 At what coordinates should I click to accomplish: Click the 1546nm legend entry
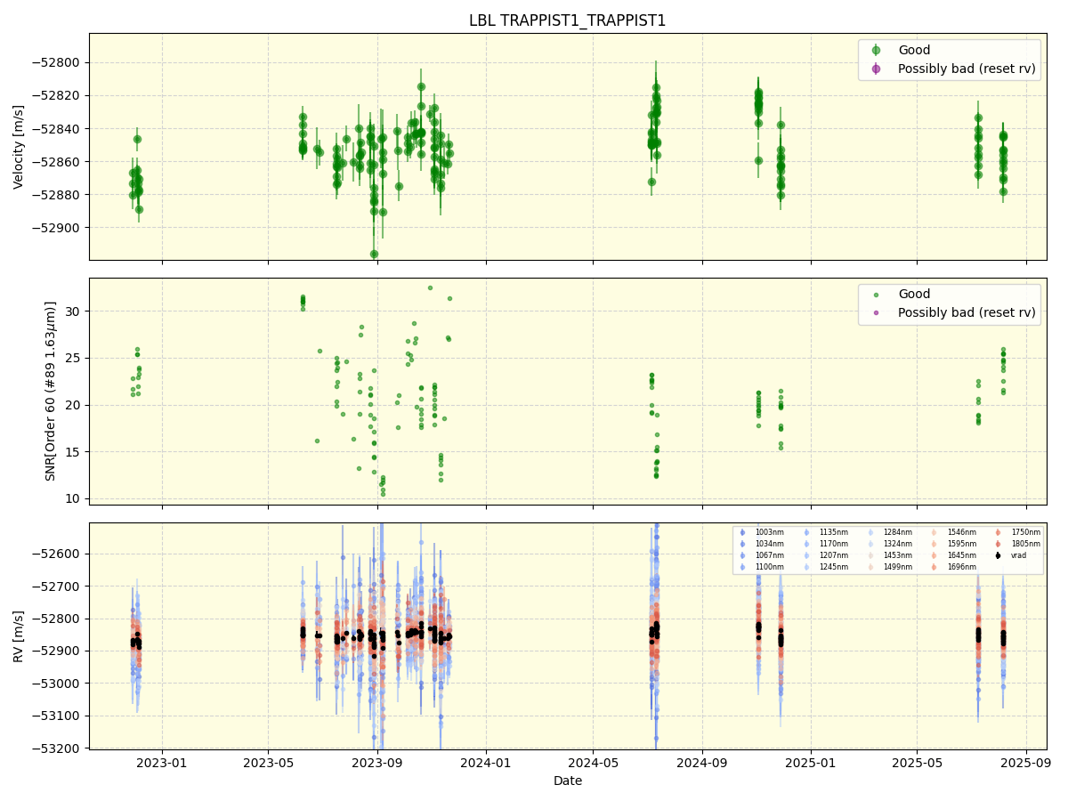[954, 532]
